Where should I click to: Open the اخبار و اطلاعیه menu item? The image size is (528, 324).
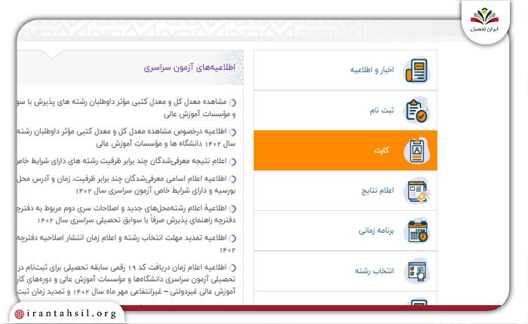click(345, 70)
